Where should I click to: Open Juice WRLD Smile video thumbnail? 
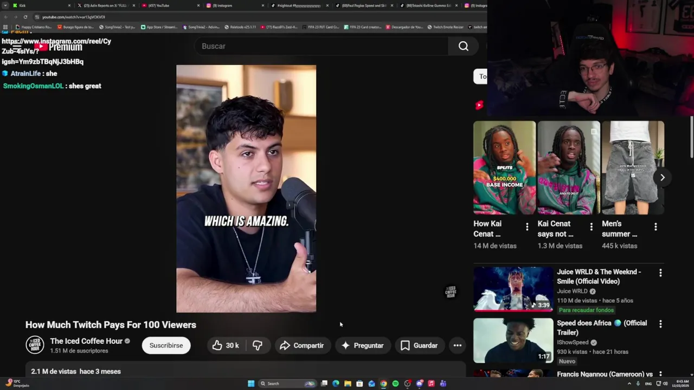pos(513,289)
